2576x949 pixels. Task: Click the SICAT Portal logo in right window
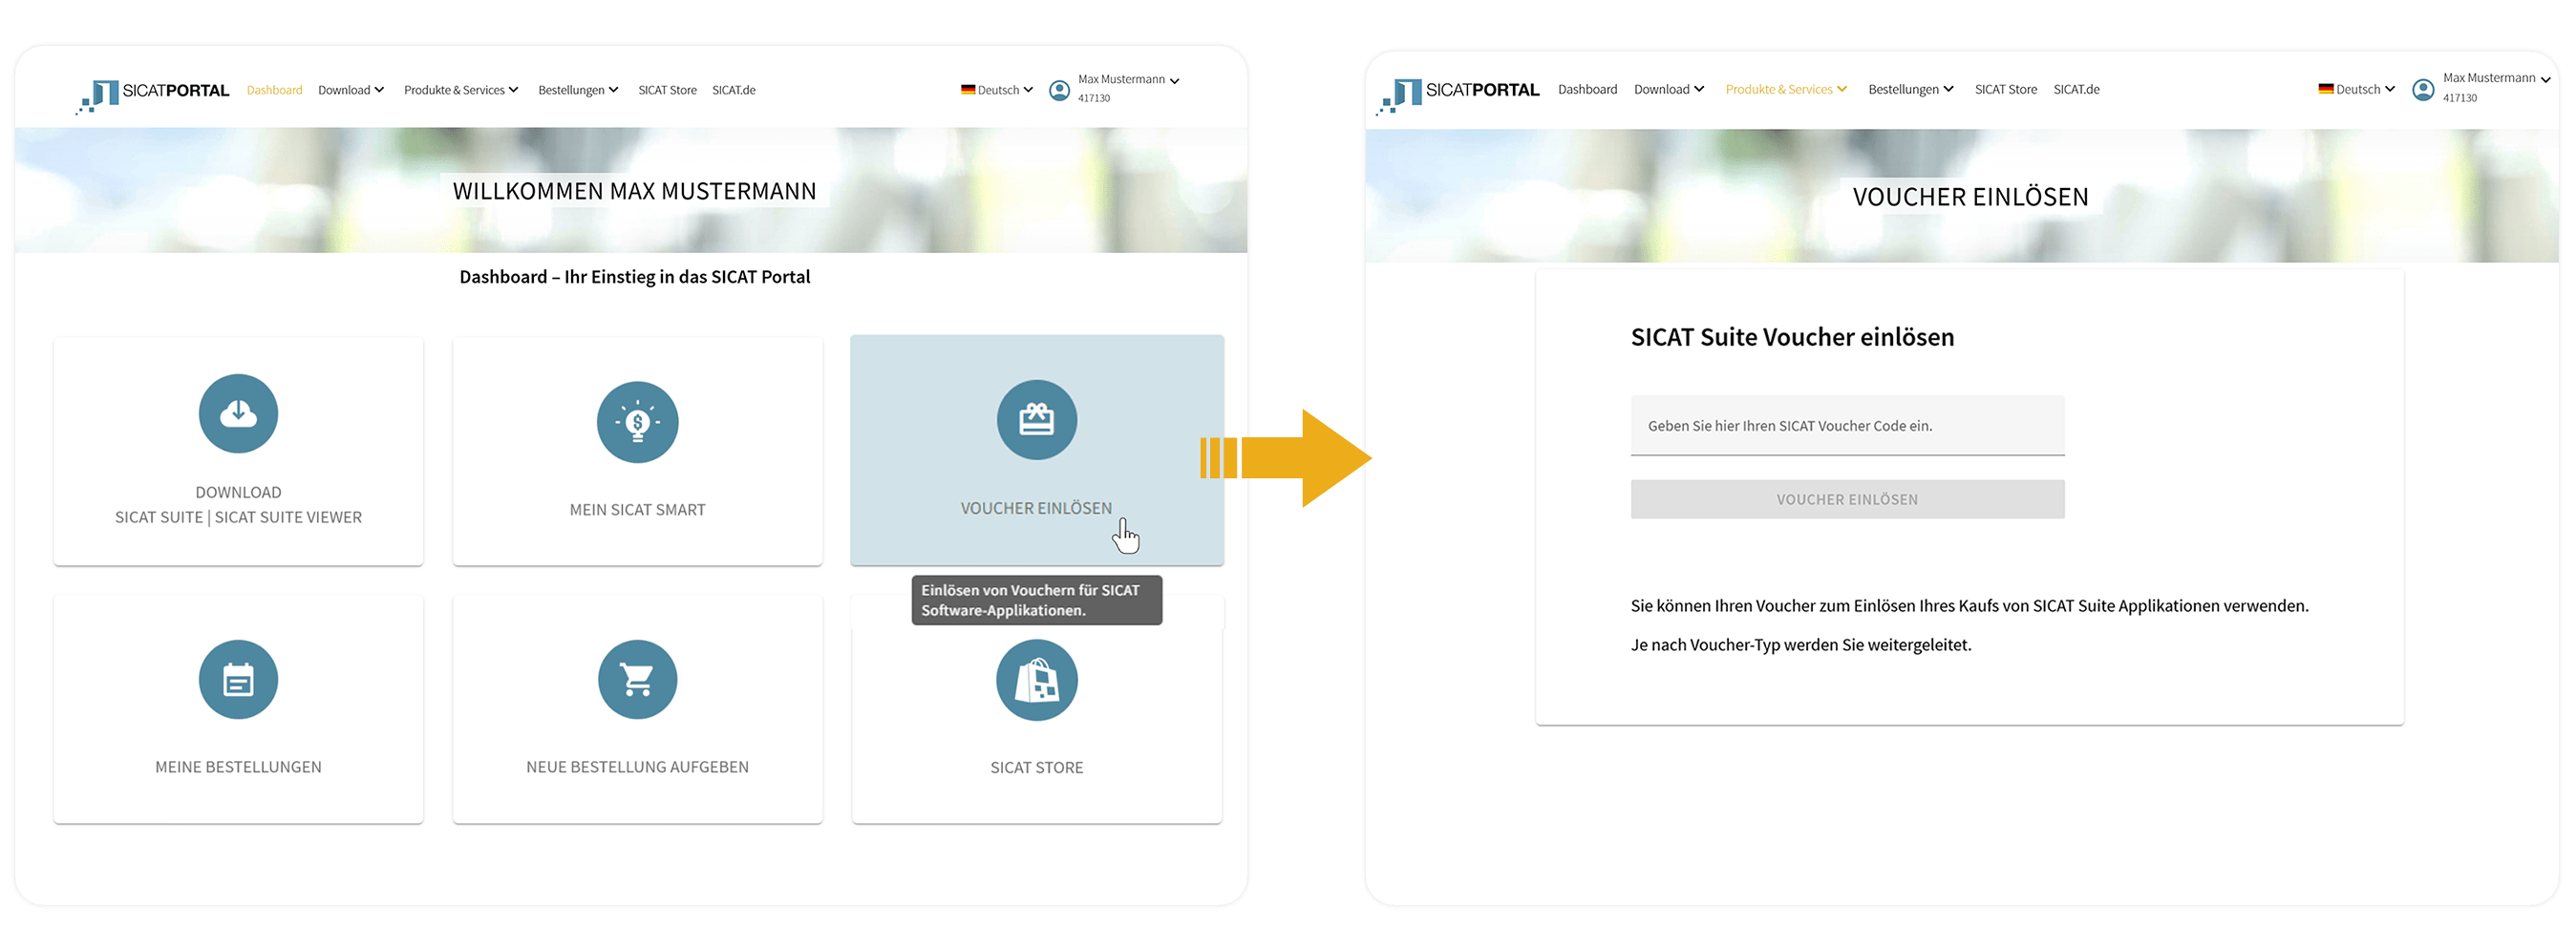point(1457,95)
